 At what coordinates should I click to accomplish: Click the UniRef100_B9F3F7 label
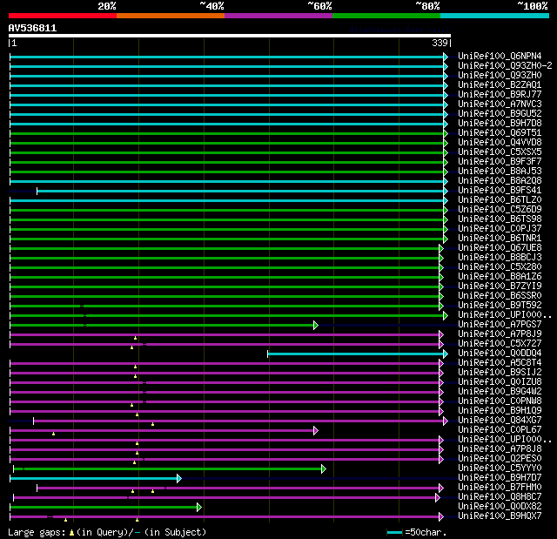(x=500, y=162)
